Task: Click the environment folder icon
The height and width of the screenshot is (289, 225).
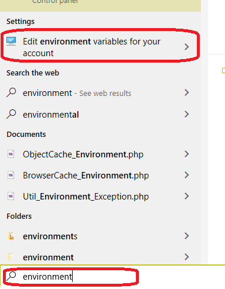Action: click(11, 257)
